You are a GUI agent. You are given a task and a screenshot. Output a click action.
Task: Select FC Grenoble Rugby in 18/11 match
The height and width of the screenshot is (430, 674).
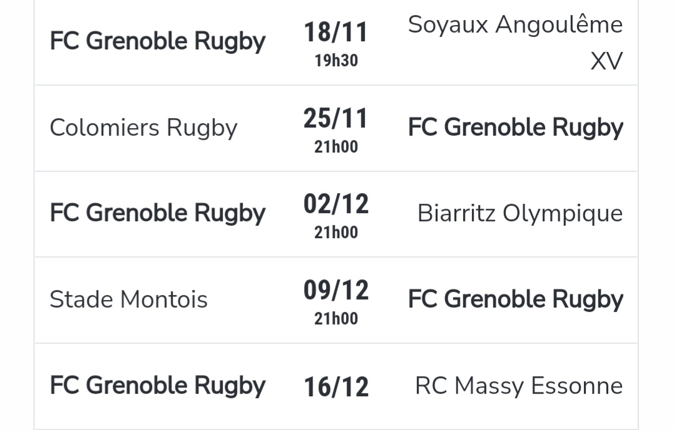click(x=157, y=42)
